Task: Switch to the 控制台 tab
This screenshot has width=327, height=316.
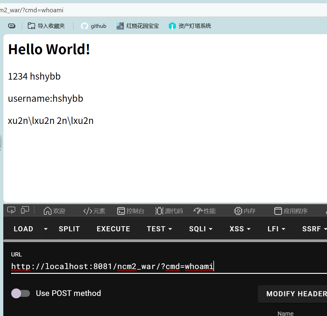Action: (131, 211)
